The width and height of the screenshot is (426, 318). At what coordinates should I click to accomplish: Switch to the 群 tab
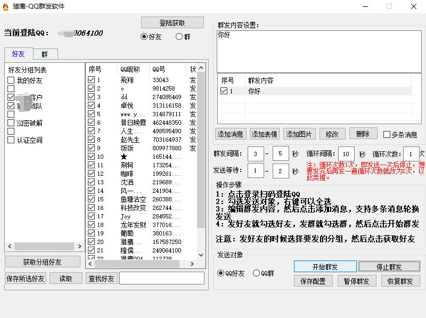coord(45,54)
